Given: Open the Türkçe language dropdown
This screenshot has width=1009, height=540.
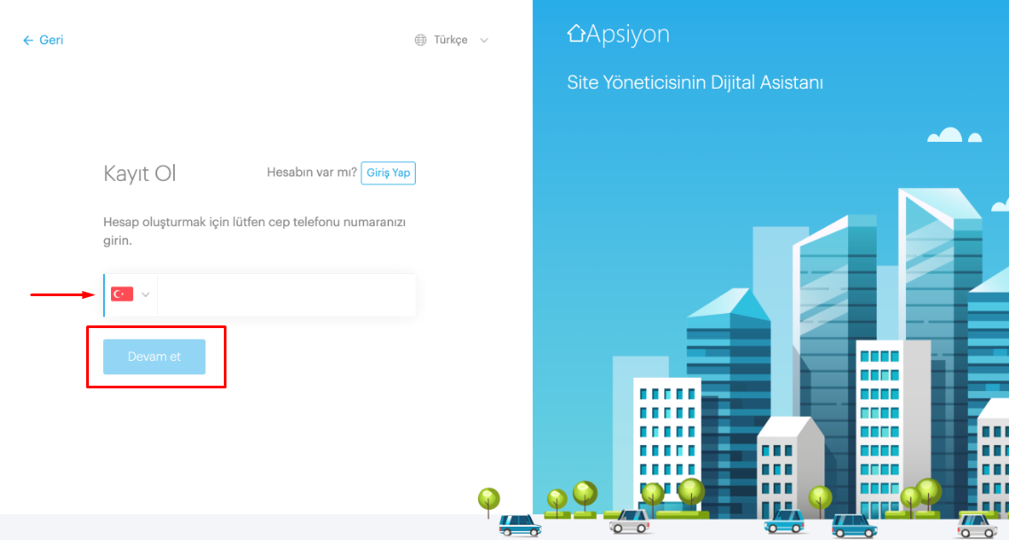Looking at the screenshot, I should tap(451, 40).
